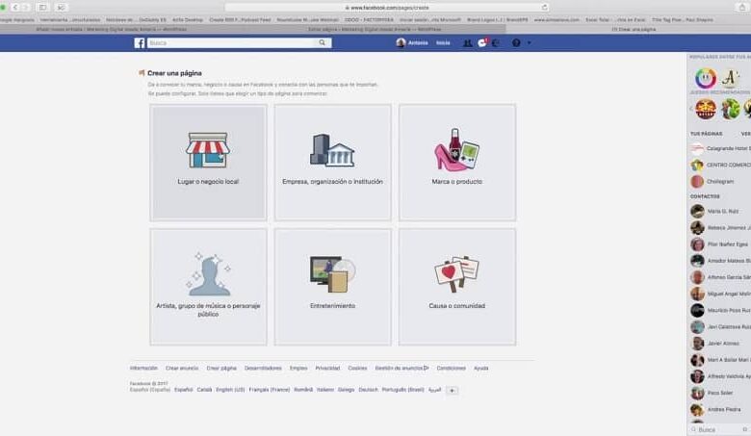This screenshot has width=751, height=436.
Task: Click Crear anuncio footer link
Action: pyautogui.click(x=182, y=368)
